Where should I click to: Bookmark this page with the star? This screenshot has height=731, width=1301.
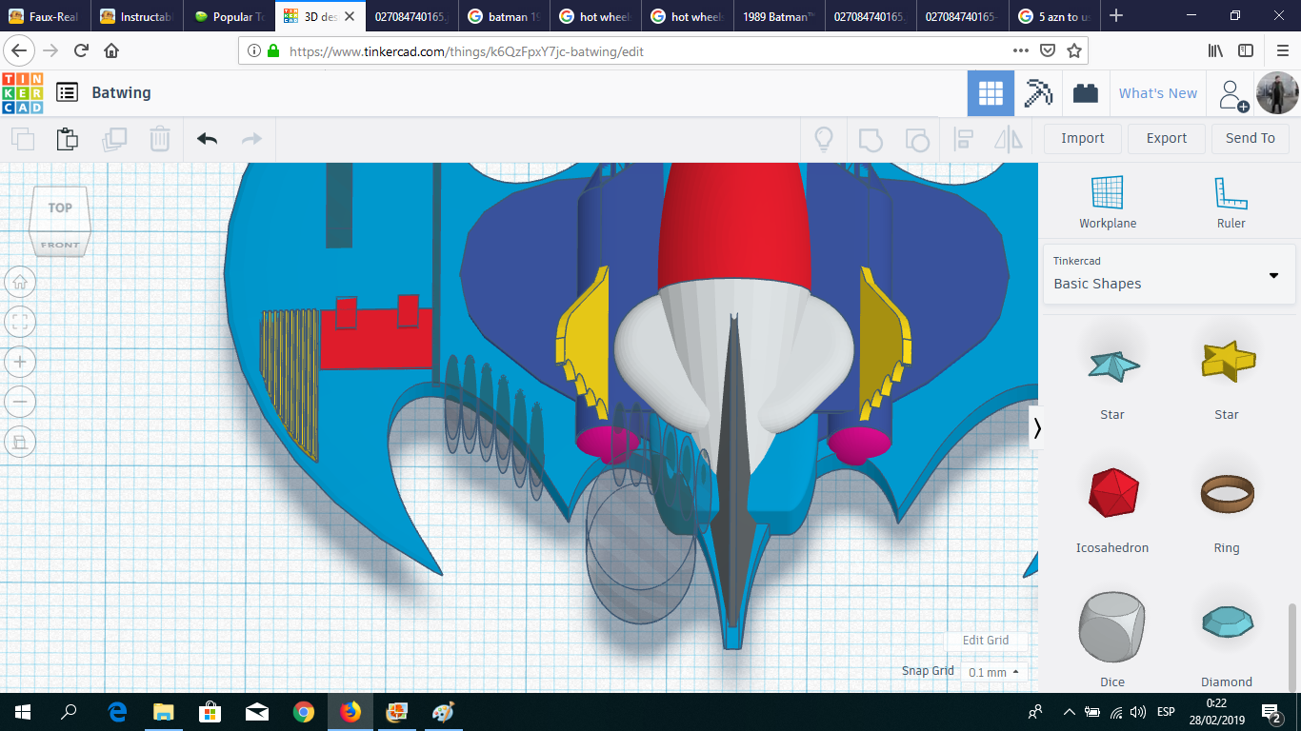1074,51
